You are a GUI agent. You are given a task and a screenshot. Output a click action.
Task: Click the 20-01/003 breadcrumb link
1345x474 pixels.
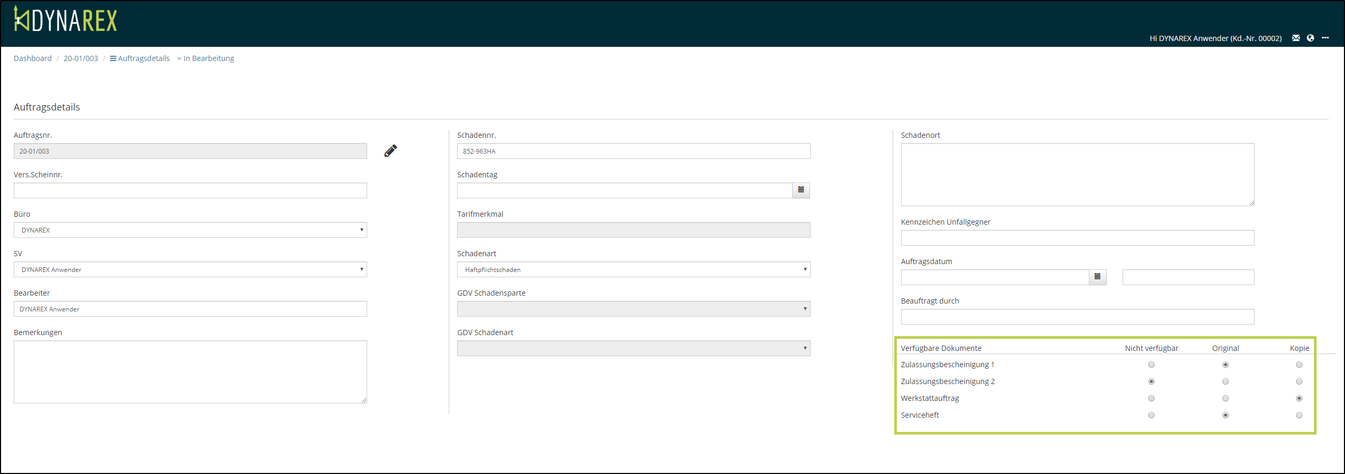pyautogui.click(x=80, y=58)
